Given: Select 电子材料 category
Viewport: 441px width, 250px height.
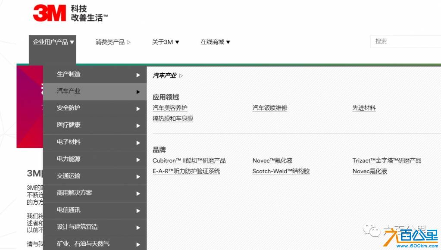Looking at the screenshot, I should (x=95, y=142).
